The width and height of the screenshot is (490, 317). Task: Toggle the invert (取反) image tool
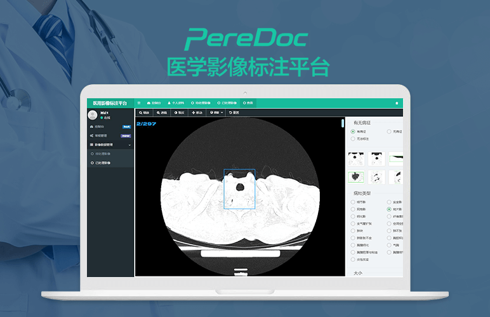179,112
